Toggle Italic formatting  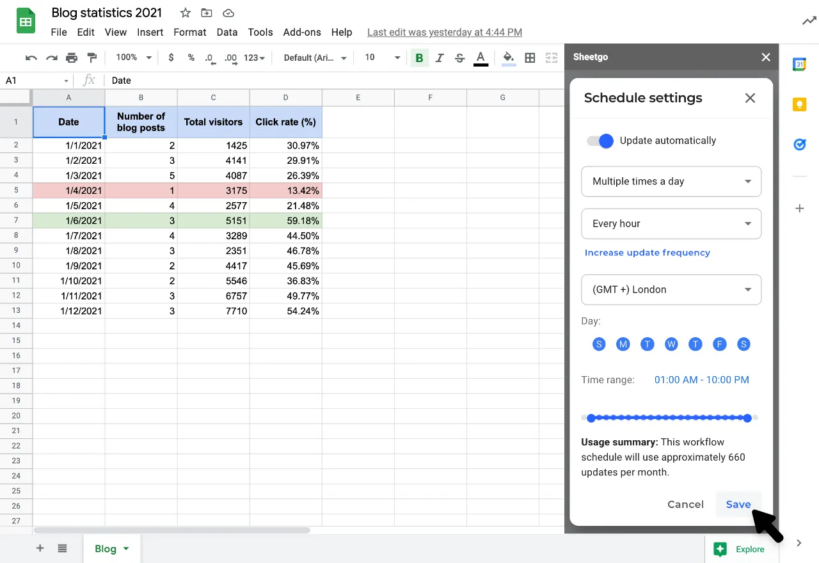440,58
